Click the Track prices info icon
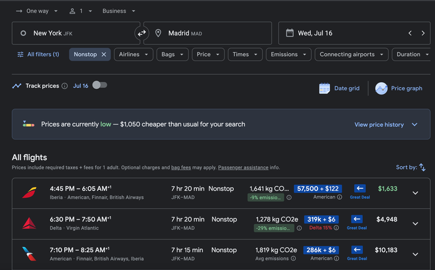This screenshot has width=435, height=270. (65, 86)
